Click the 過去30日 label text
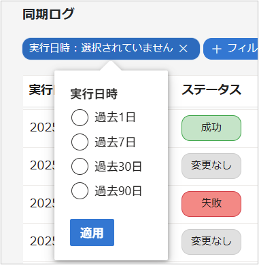259x265 pixels. coord(118,167)
